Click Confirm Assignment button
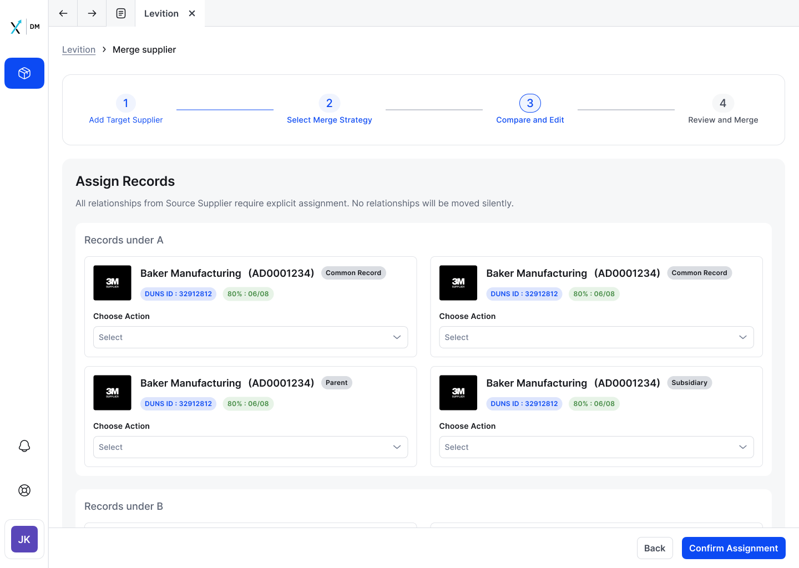 (x=734, y=548)
